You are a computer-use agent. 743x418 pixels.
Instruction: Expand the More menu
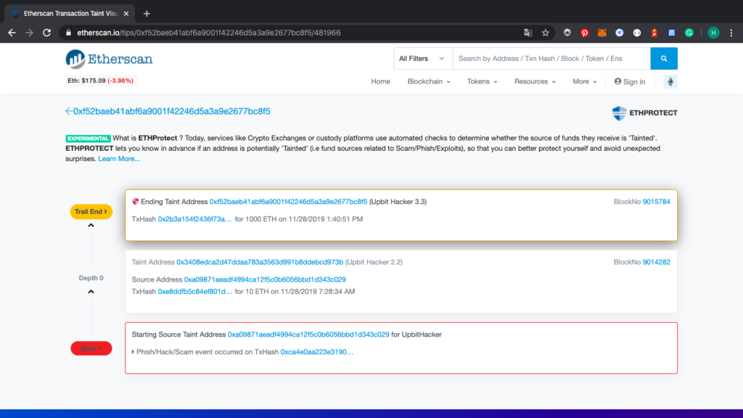coord(584,81)
